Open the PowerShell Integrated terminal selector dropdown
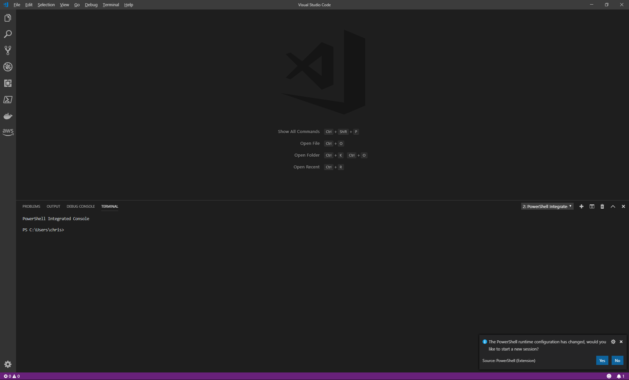Viewport: 629px width, 380px height. (x=547, y=206)
